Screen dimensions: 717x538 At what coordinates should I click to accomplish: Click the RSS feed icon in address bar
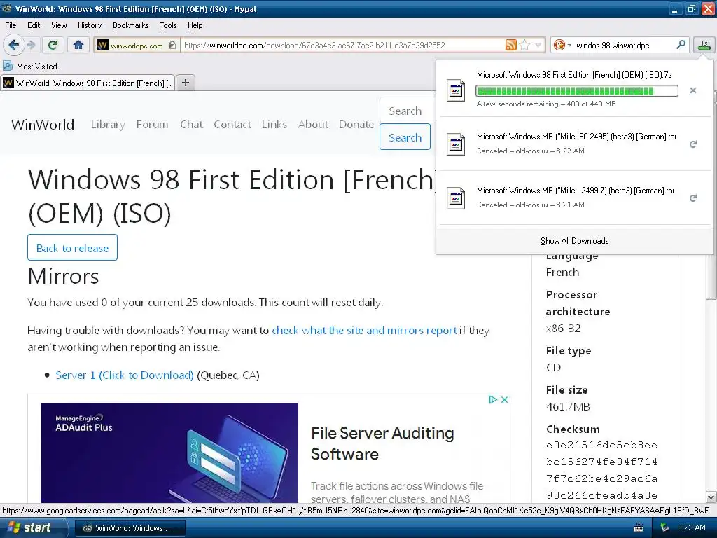tap(510, 45)
